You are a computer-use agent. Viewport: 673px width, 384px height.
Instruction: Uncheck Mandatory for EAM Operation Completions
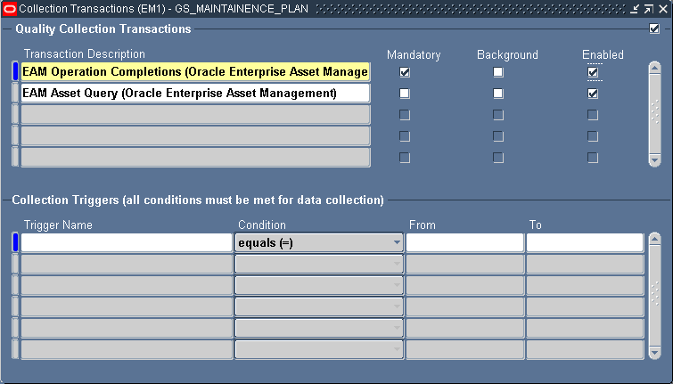405,72
